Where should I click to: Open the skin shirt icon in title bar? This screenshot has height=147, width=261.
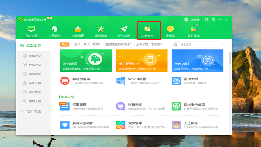coord(206,20)
